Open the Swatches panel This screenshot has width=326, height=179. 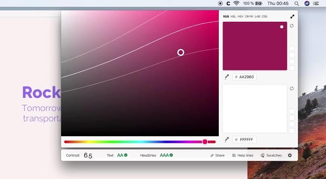point(271,155)
